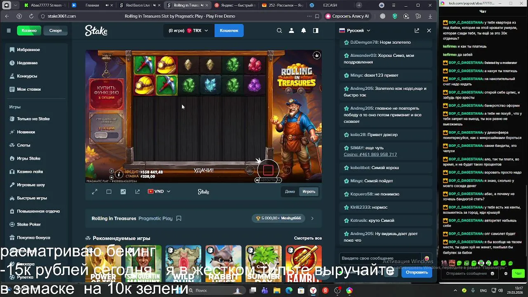This screenshot has width=528, height=297.
Task: Switch to the Казино section
Action: point(29,31)
